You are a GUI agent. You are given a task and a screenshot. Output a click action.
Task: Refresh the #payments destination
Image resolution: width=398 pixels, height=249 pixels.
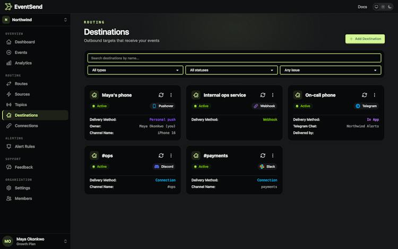tap(263, 156)
